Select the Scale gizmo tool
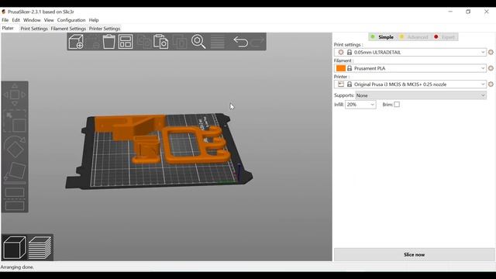 (15, 121)
